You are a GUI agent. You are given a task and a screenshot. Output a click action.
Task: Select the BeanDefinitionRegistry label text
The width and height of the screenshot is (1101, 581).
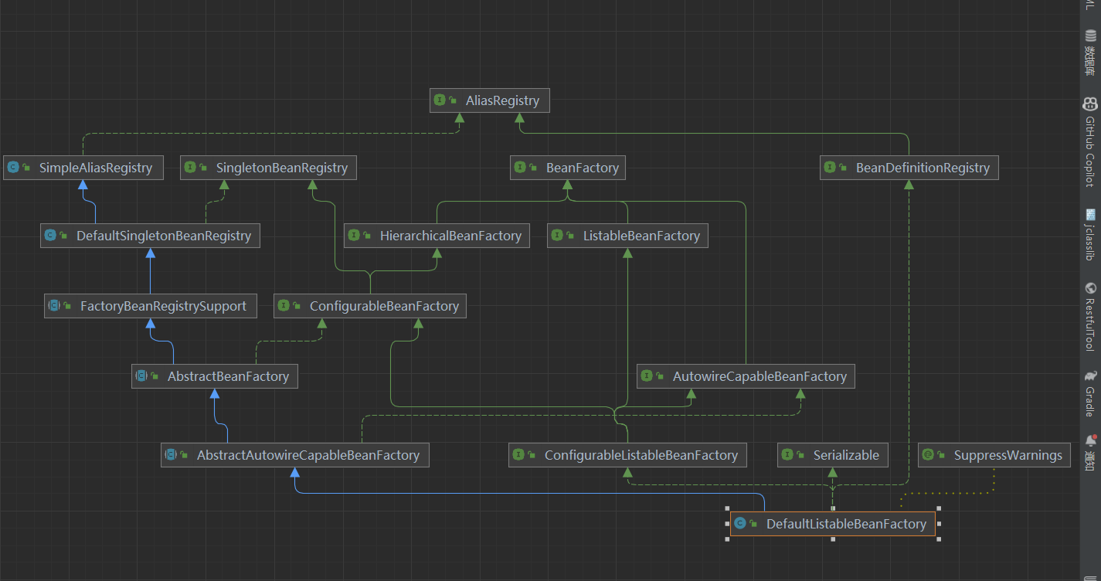[x=923, y=168]
